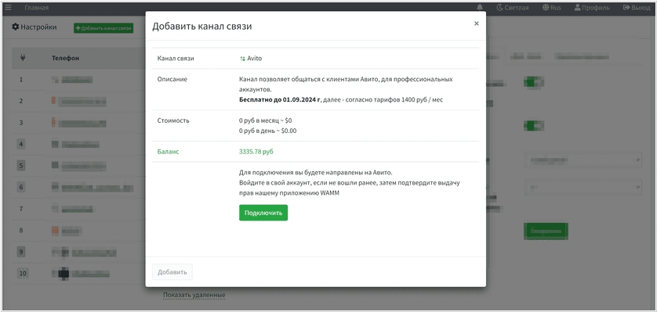Screen dimensions: 657x312
Task: Open the hamburger menu icon
Action: tap(9, 8)
